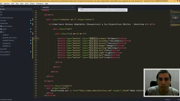Image resolution: width=180 pixels, height=101 pixels.
Task: Open package.json in sidebar
Action: [x=7, y=43]
